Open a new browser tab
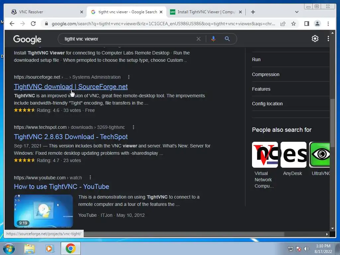The height and width of the screenshot is (255, 340). [253, 12]
